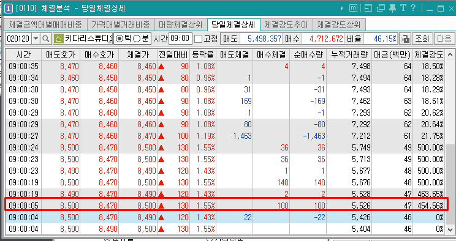Click the window layout icon in title bar
Screen dimensions: 456x241
(368, 9)
